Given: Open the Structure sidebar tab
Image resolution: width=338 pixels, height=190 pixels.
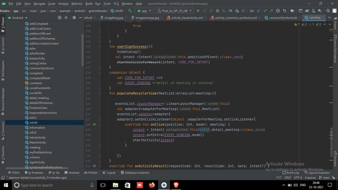Looking at the screenshot, I should (x=3, y=131).
